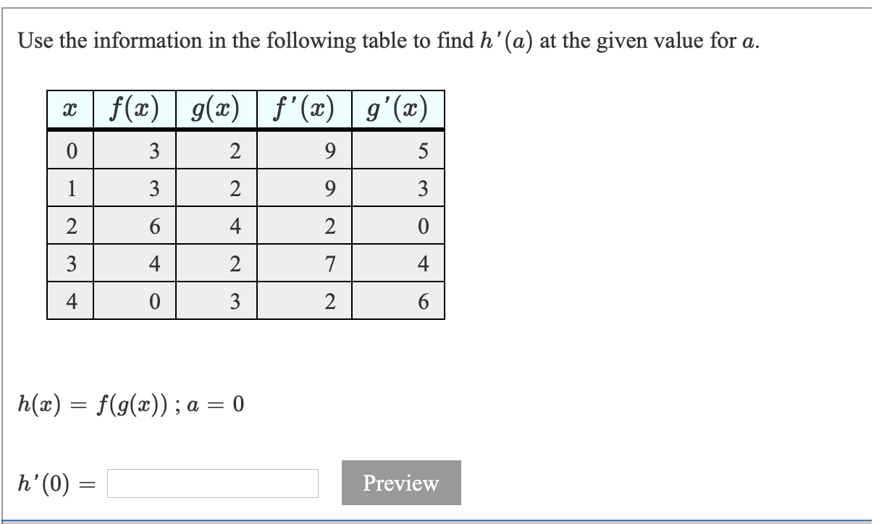This screenshot has height=524, width=879.
Task: Select the x column header
Action: 69,109
